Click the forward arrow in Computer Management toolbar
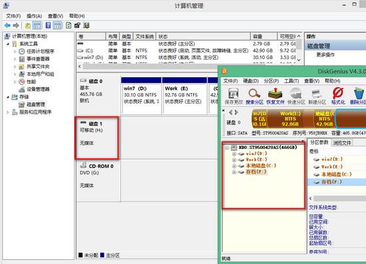This screenshot has height=264, width=366. (x=16, y=25)
